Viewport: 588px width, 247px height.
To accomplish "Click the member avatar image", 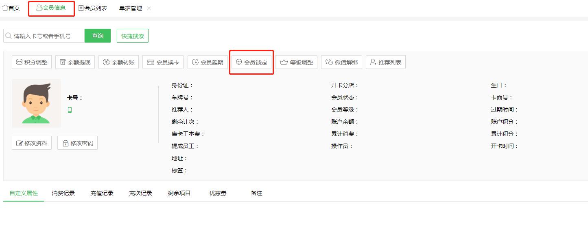I will tap(36, 103).
